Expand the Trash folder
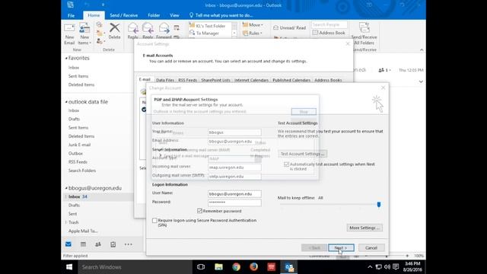 [66, 222]
